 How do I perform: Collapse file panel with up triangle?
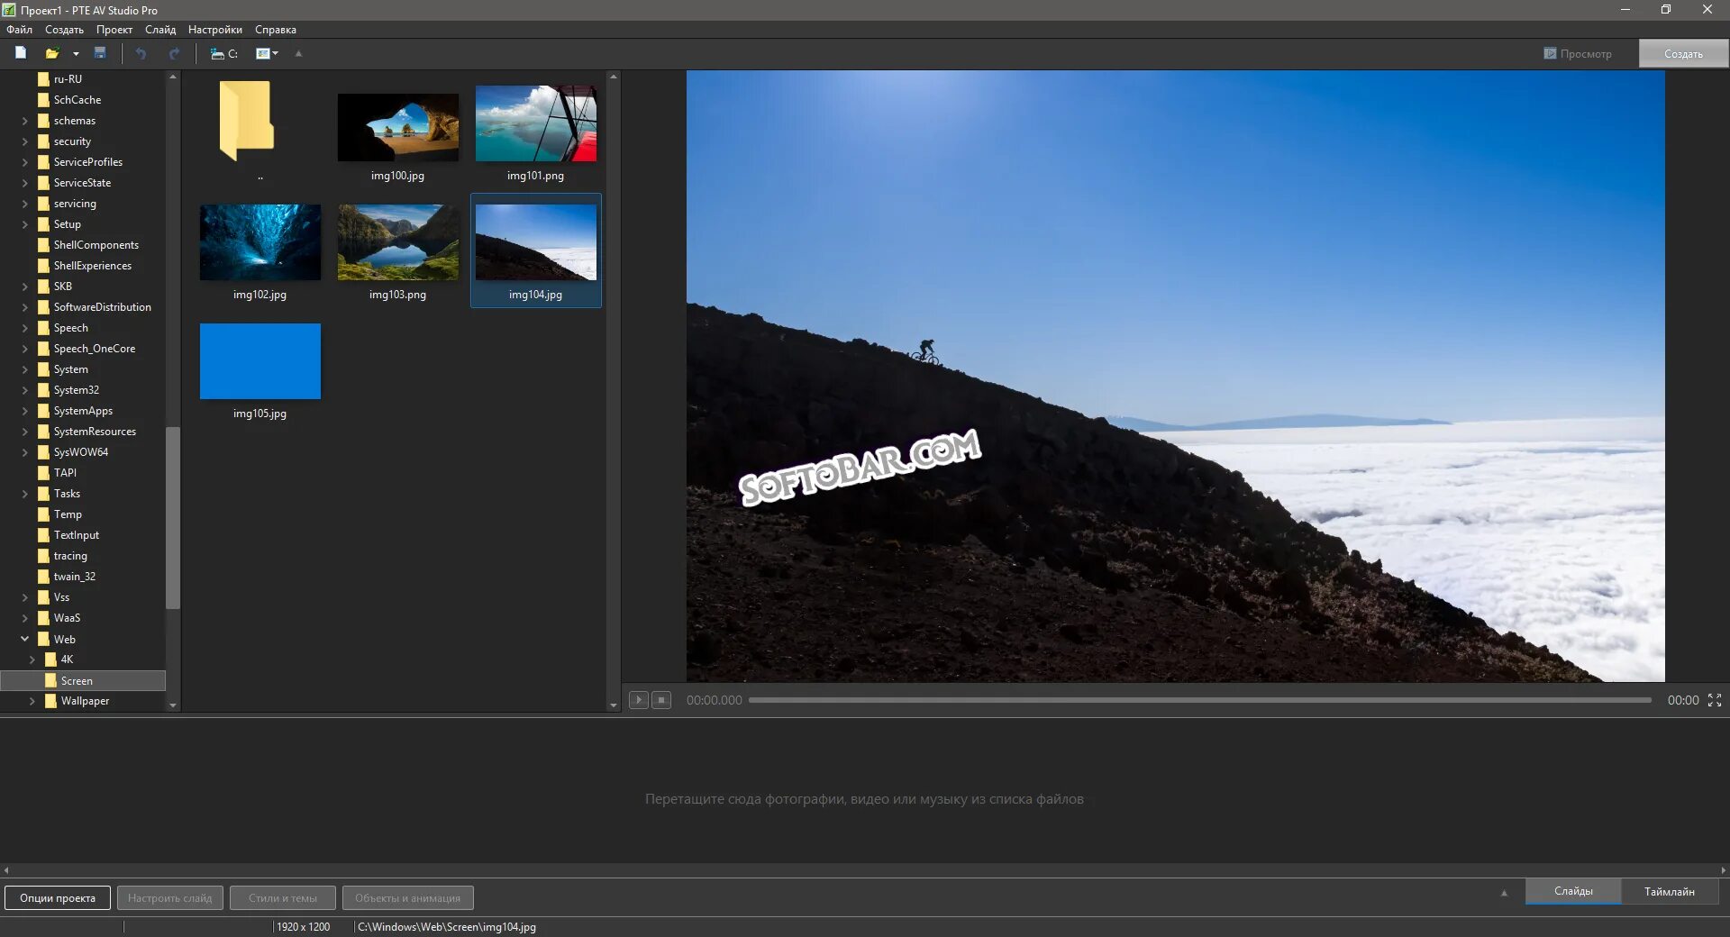(x=298, y=53)
